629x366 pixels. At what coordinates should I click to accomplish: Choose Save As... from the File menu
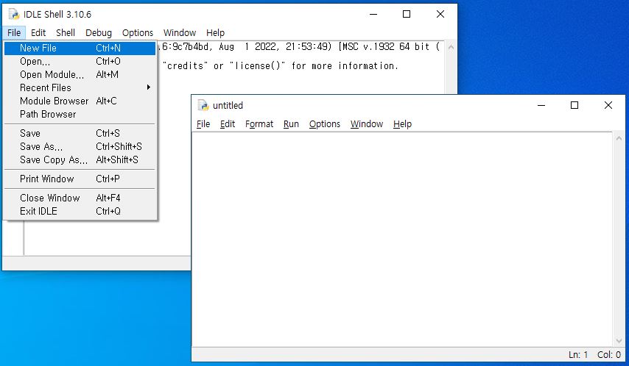(x=80, y=146)
